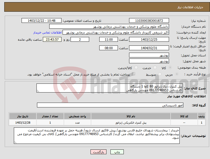Click the واحد شمارش column header
This screenshot has height=159, width=210.
[77, 116]
